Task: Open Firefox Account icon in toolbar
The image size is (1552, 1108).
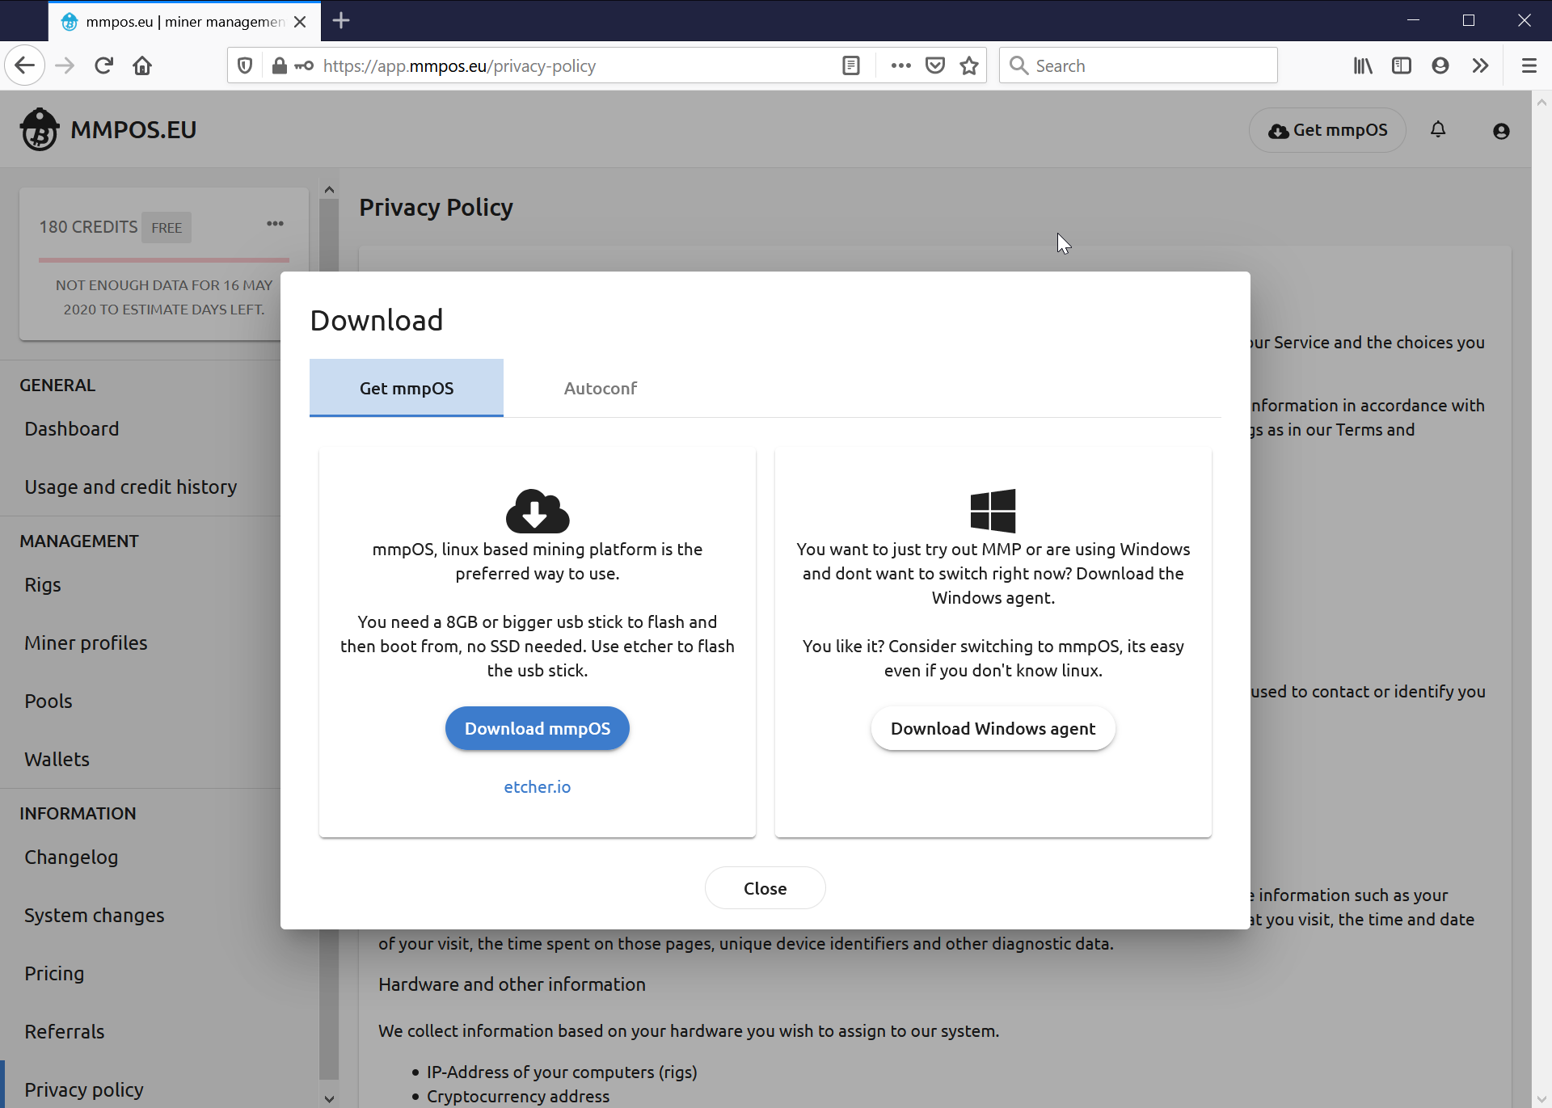Action: 1440,65
